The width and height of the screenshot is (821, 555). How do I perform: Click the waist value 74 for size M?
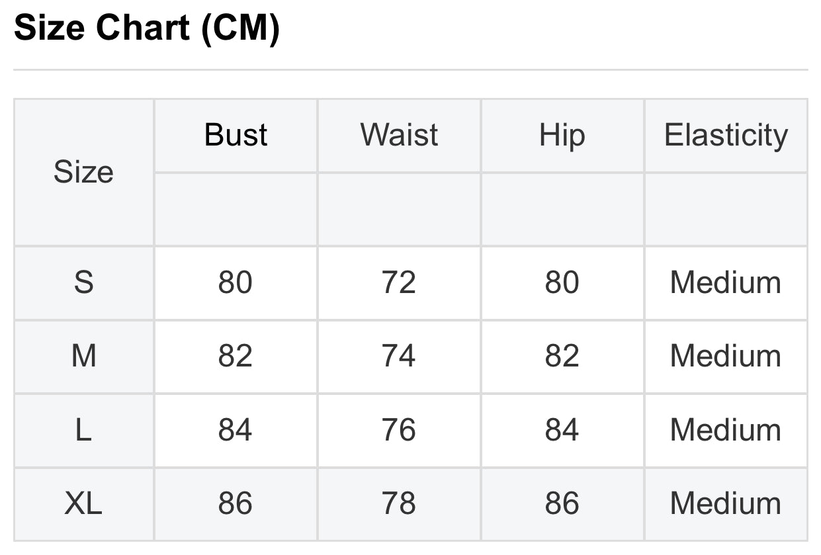(x=399, y=357)
